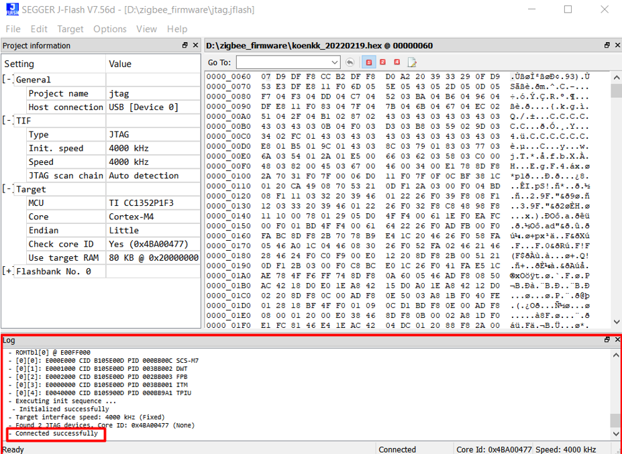Screen dimensions: 622x454
Task: Click the Log scrollbar thumb
Action: (x=617, y=420)
